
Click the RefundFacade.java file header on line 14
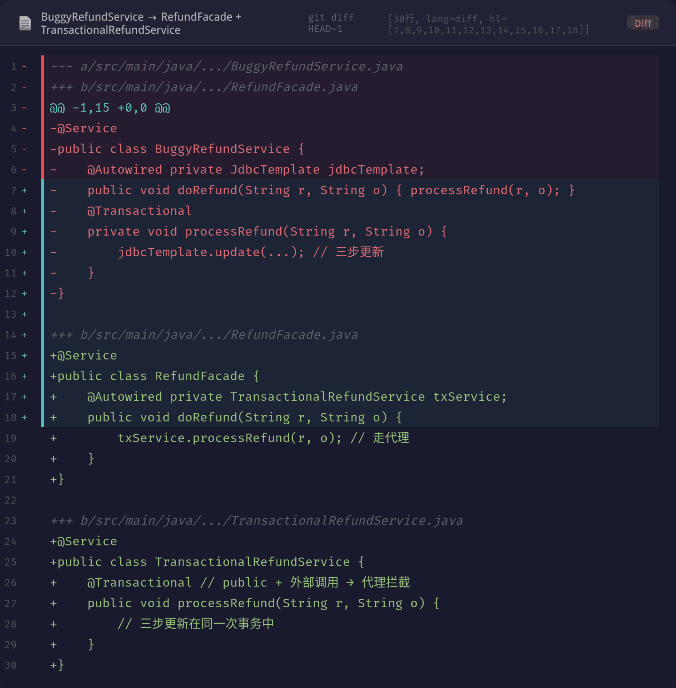(204, 335)
